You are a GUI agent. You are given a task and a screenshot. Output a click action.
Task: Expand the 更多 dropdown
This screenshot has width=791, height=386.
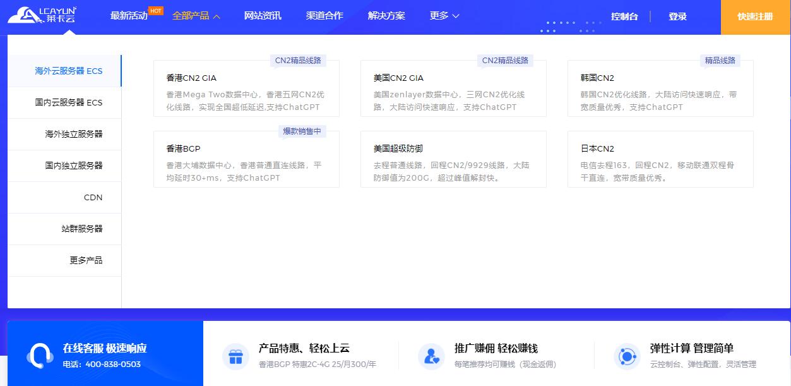[x=444, y=16]
